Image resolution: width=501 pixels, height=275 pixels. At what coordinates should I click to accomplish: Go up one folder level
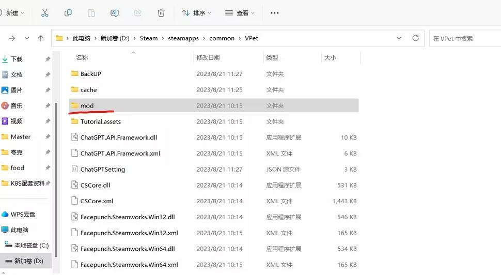point(41,38)
